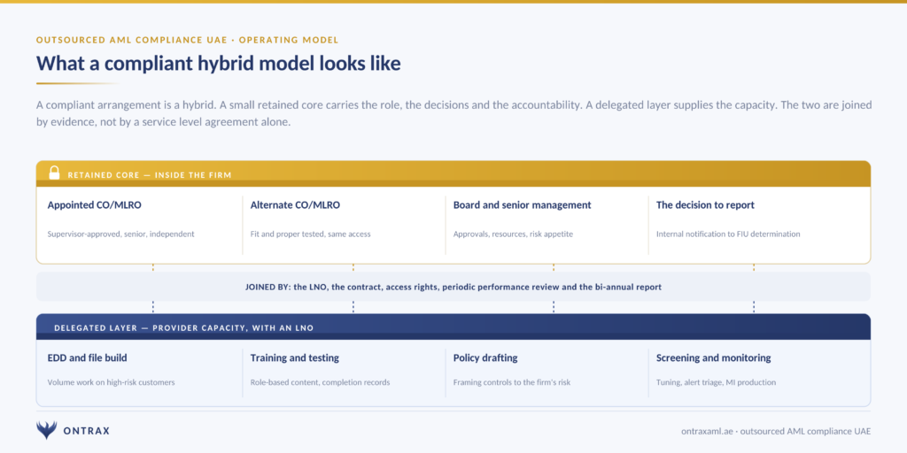Click the 'Delegated Layer — Provider Capacity, with an LNO' label
907x453 pixels.
[x=184, y=328]
